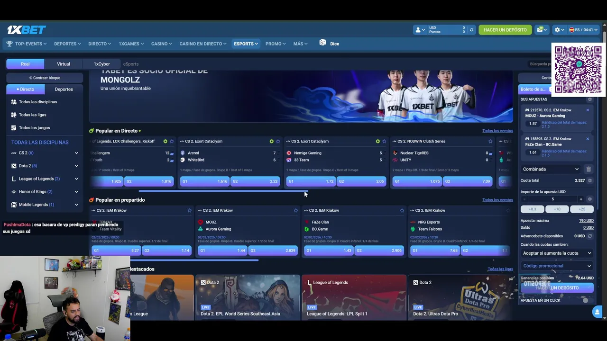Expand Honor of Kings discipline list
The image size is (607, 341).
click(x=76, y=192)
